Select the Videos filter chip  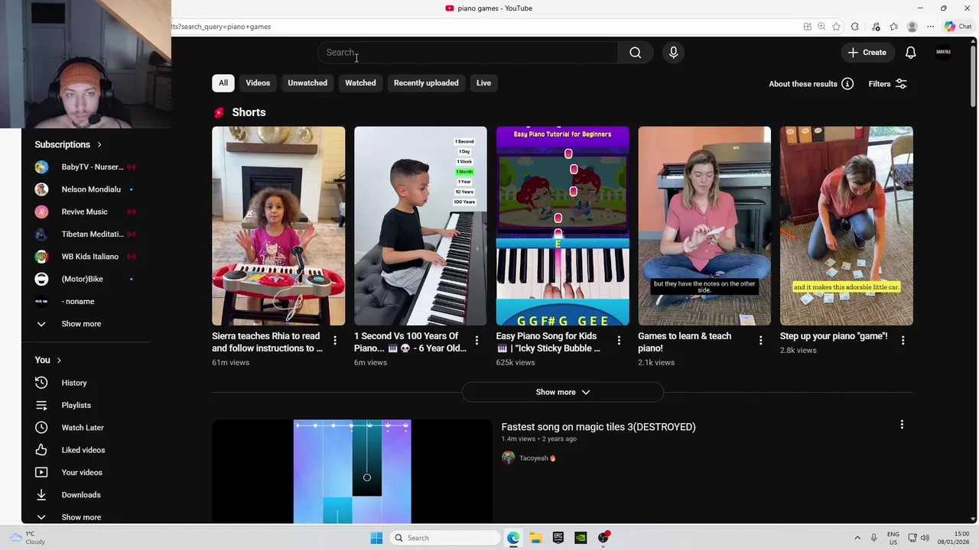[258, 83]
